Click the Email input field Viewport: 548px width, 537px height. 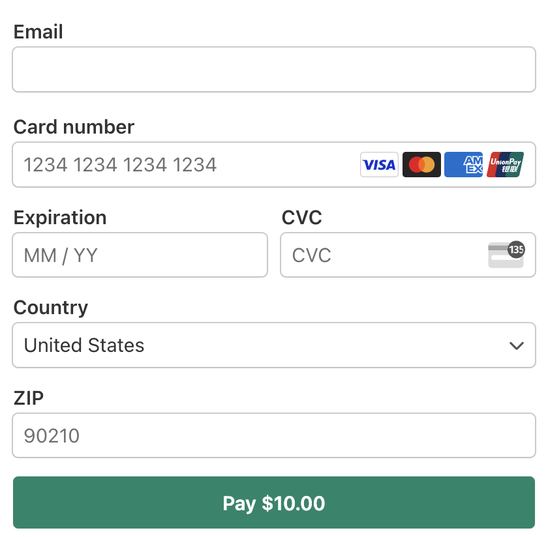coord(274,69)
